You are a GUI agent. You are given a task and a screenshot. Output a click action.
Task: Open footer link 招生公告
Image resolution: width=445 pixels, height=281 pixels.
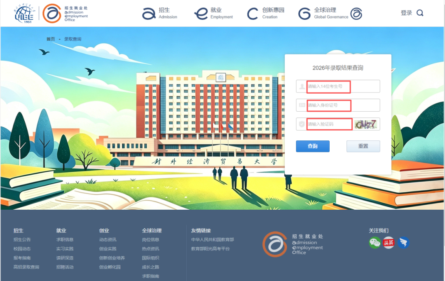point(22,239)
